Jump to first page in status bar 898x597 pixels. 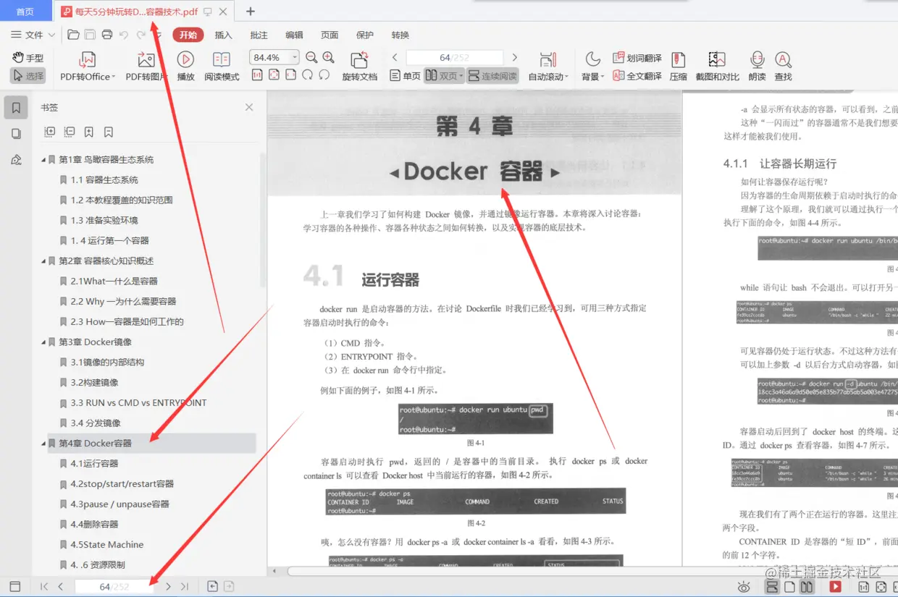click(44, 587)
